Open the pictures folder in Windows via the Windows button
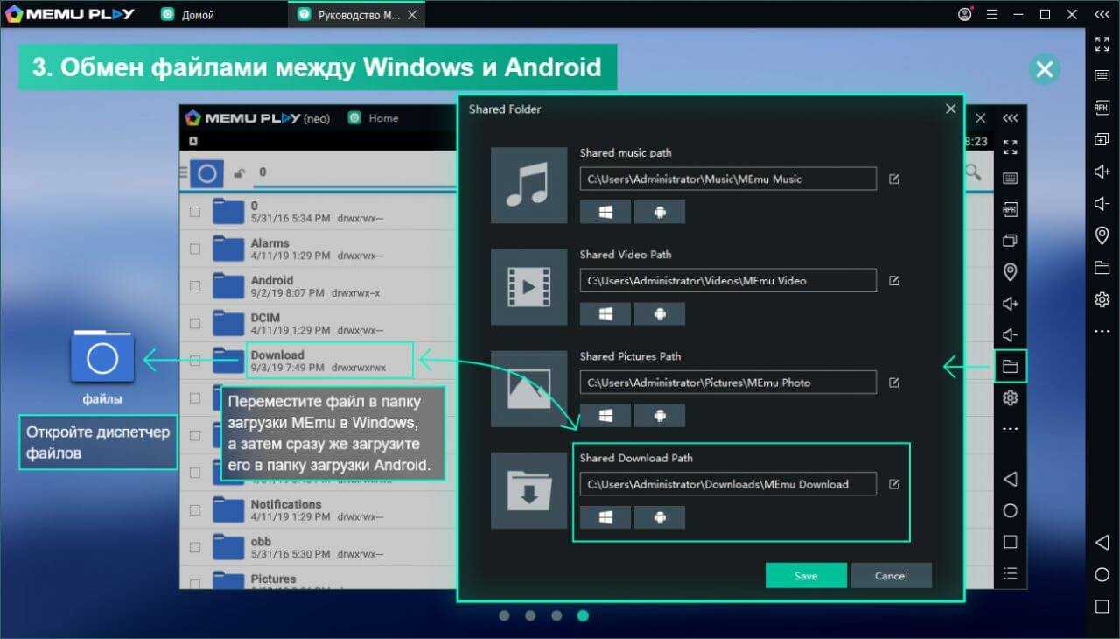This screenshot has width=1120, height=639. coord(605,416)
